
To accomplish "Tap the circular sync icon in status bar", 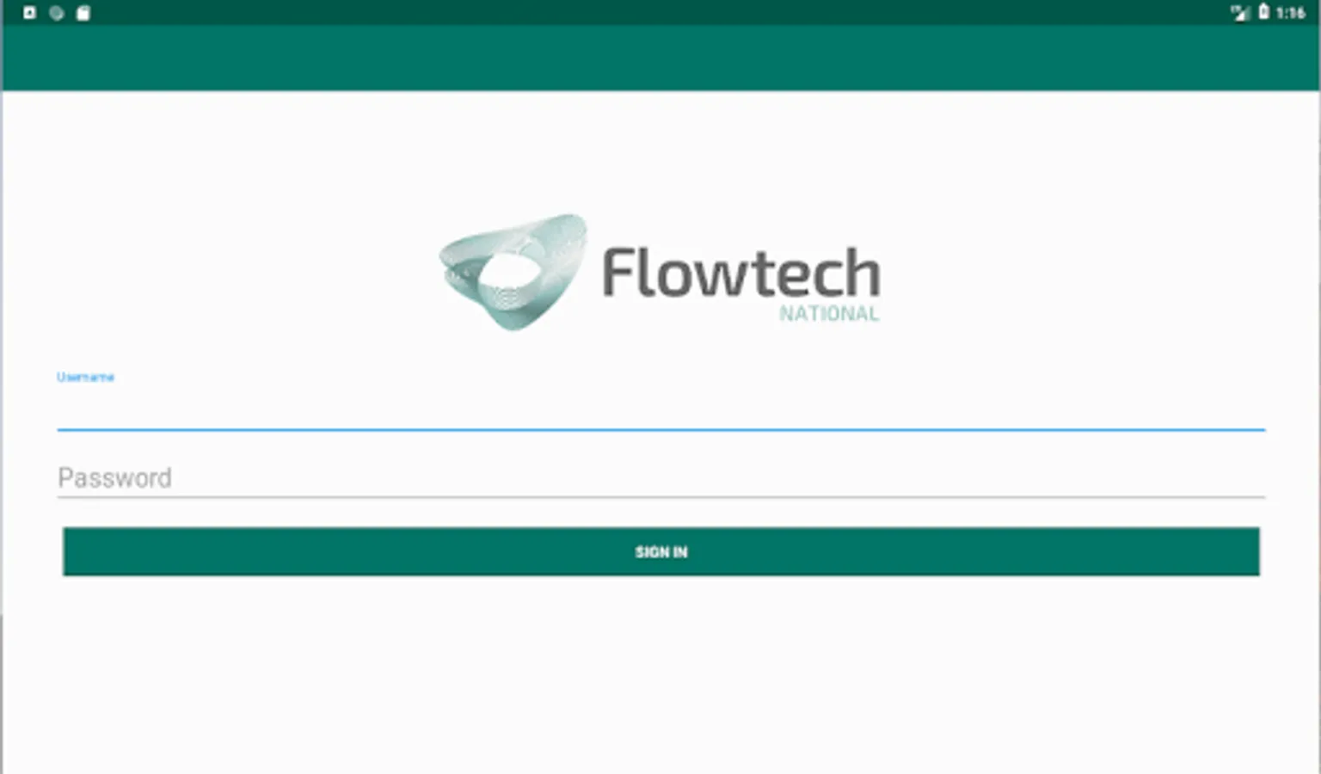I will click(x=57, y=13).
